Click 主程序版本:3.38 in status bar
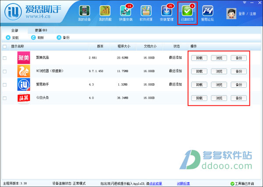Screen dimensions: 263x187 (x=15, y=184)
